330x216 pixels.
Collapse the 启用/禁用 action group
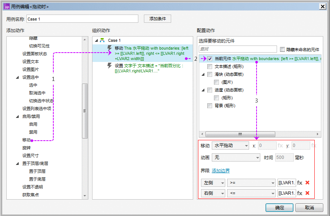pos(18,116)
